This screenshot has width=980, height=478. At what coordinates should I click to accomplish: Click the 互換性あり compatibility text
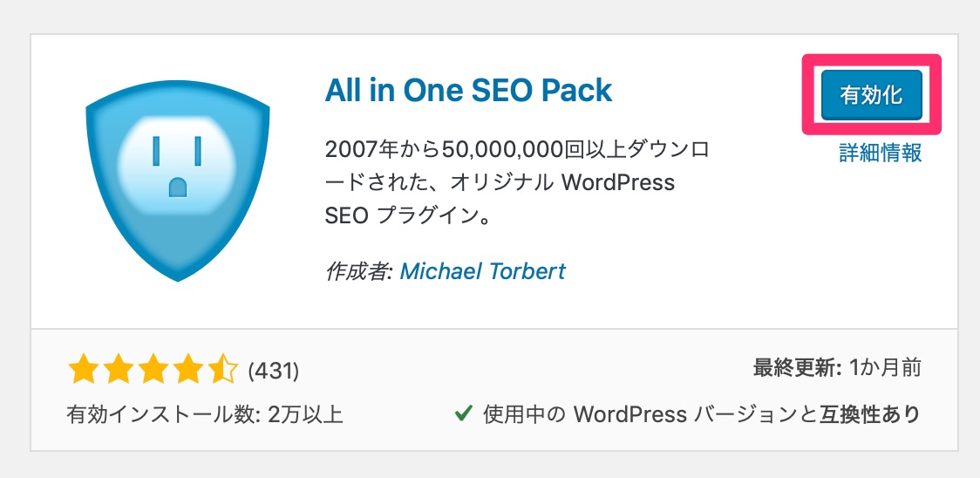pos(868,413)
